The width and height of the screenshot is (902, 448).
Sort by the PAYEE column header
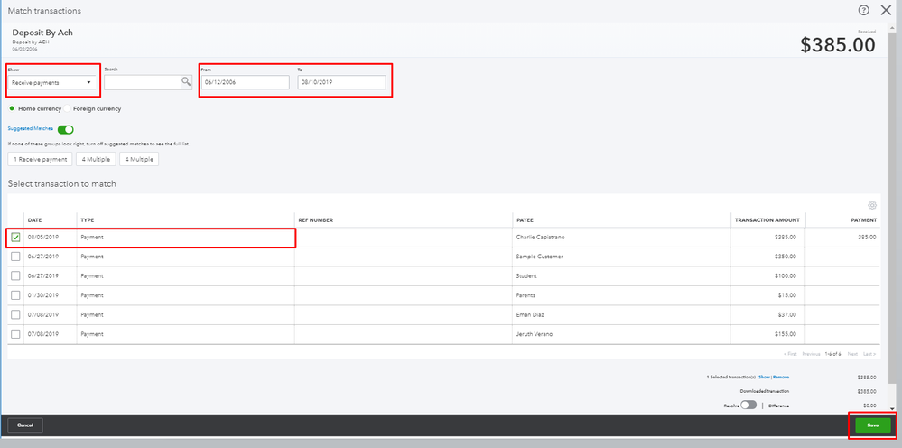point(525,220)
